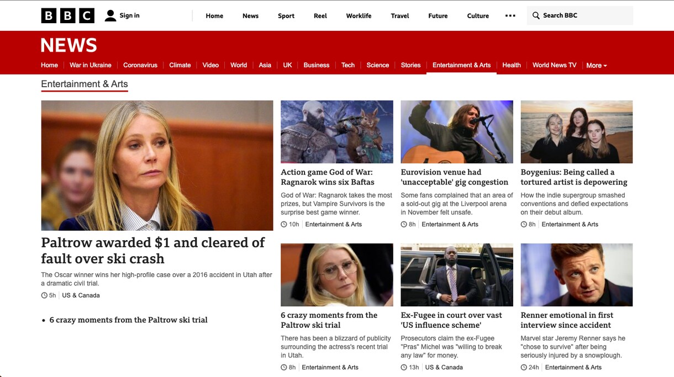Open Boygenius tortured artist headline
Screen dimensions: 674x377
pyautogui.click(x=574, y=177)
